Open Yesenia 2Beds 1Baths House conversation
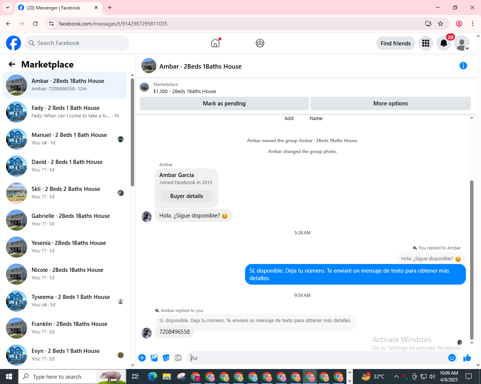Image resolution: width=481 pixels, height=384 pixels. coord(65,247)
